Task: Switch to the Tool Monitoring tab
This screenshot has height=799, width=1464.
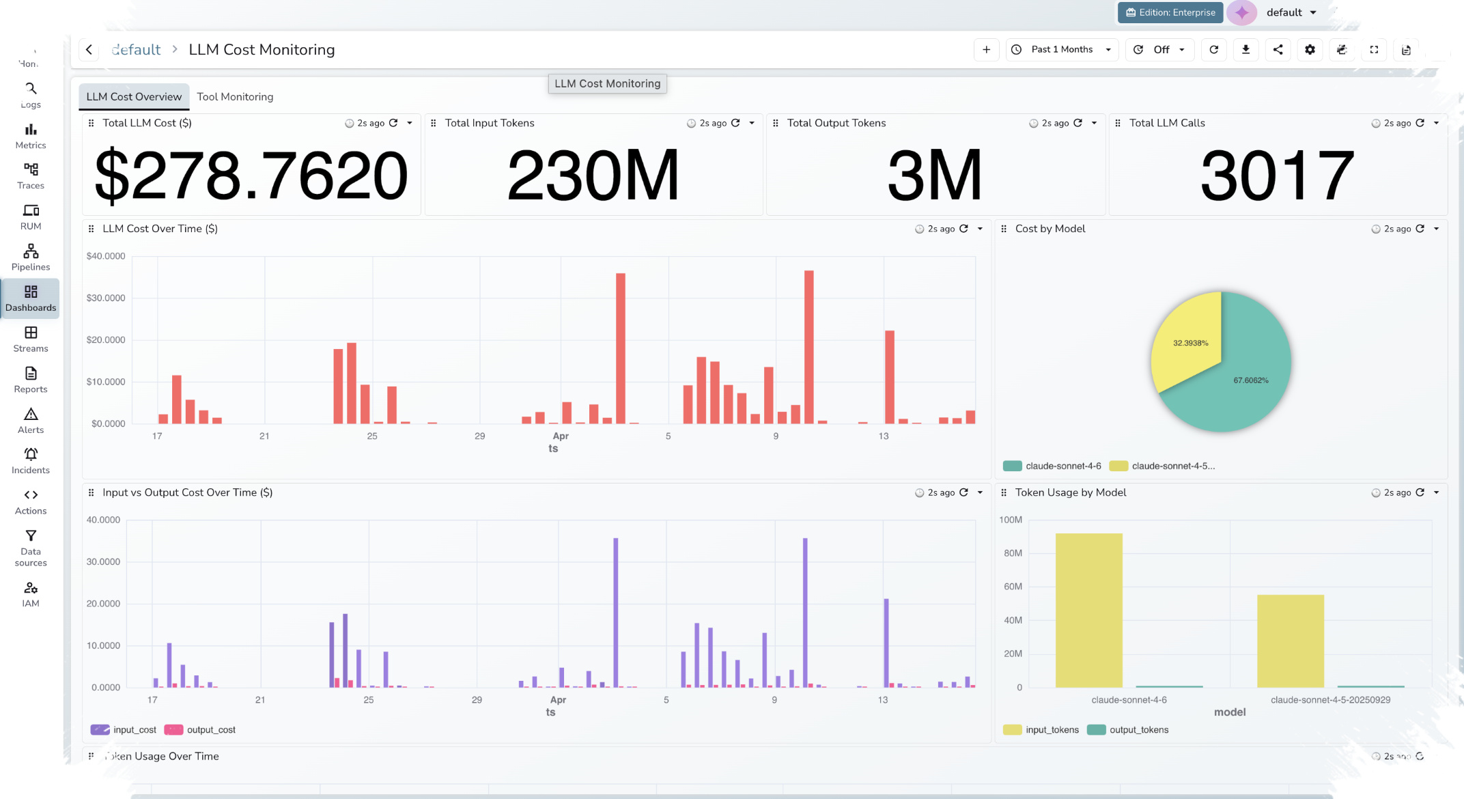Action: [x=235, y=96]
